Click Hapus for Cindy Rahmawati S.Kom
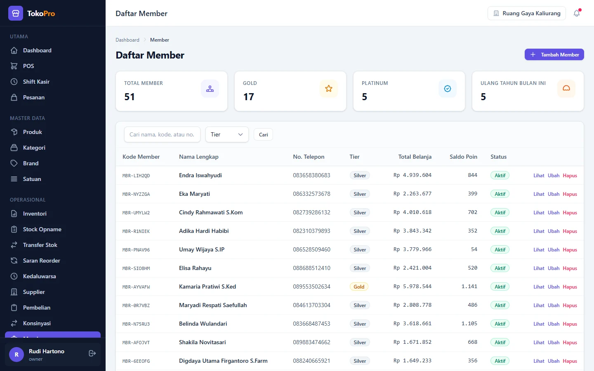594x371 pixels. tap(570, 213)
